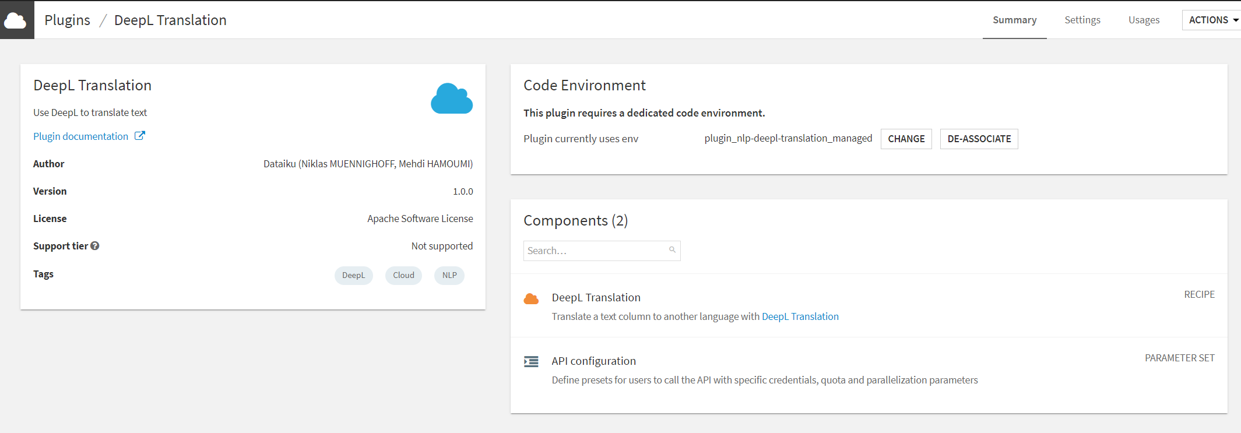This screenshot has height=433, width=1241.
Task: Open the Plugin documentation link
Action: point(80,136)
